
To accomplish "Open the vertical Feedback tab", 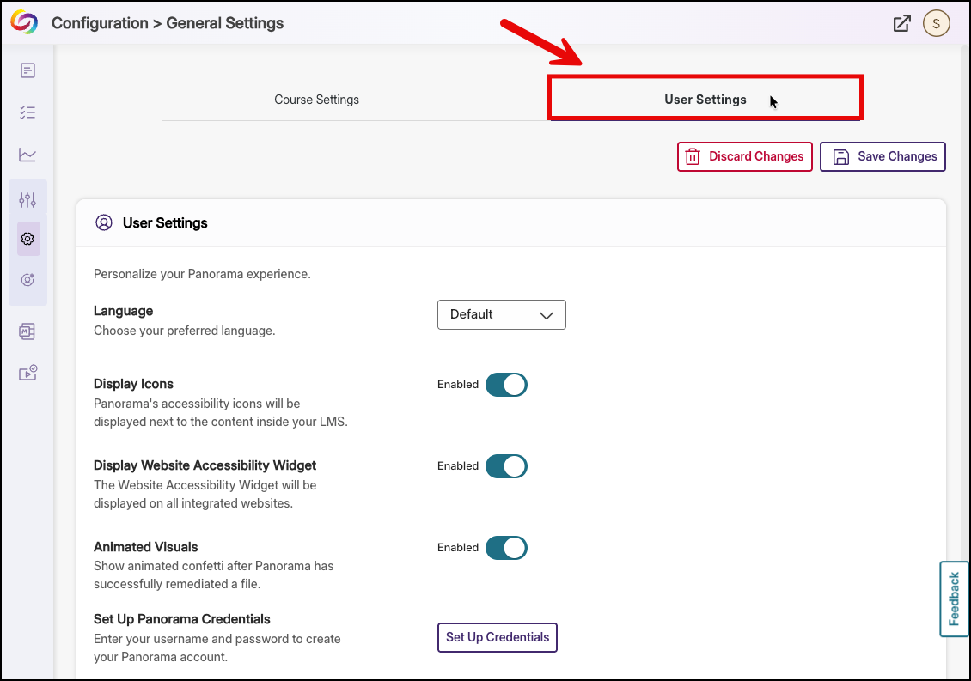I will coord(954,599).
